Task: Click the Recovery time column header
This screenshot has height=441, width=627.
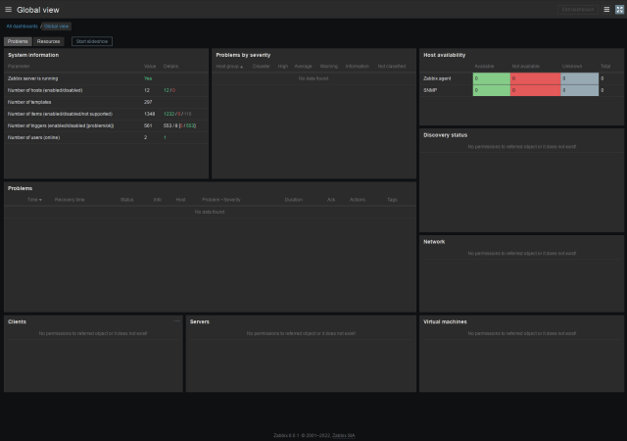Action: 70,200
